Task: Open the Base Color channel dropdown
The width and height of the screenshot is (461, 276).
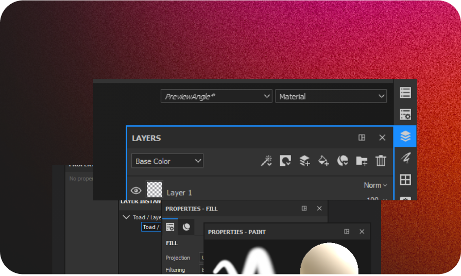Action: click(x=167, y=161)
